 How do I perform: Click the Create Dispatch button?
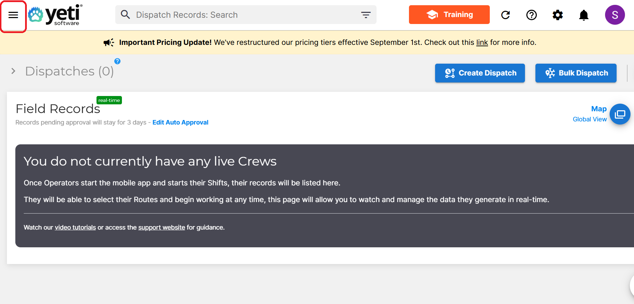click(480, 73)
